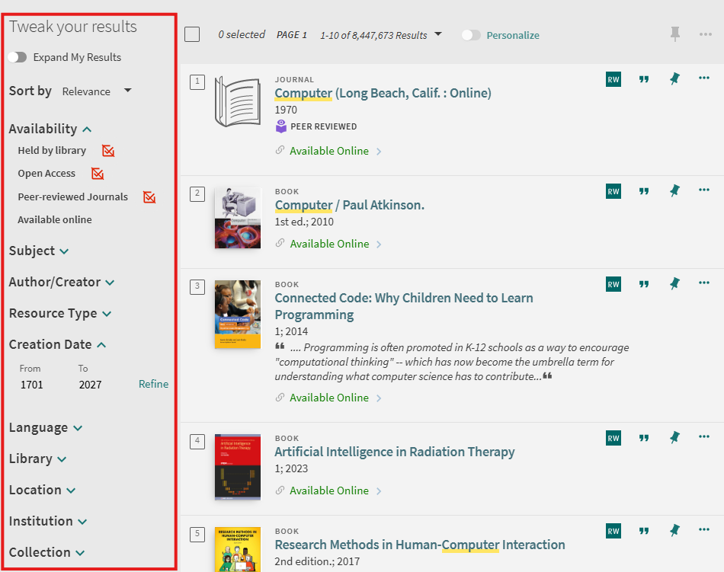
Task: Toggle the Expand My Results switch
Action: coord(18,57)
